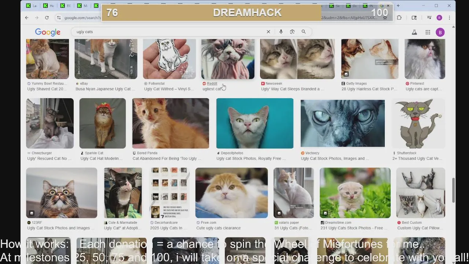The width and height of the screenshot is (469, 264).
Task: Go back to the previous page
Action: click(x=27, y=18)
